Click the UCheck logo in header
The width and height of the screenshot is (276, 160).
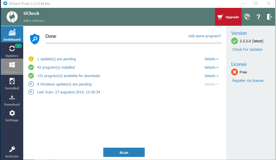pyautogui.click(x=12, y=17)
